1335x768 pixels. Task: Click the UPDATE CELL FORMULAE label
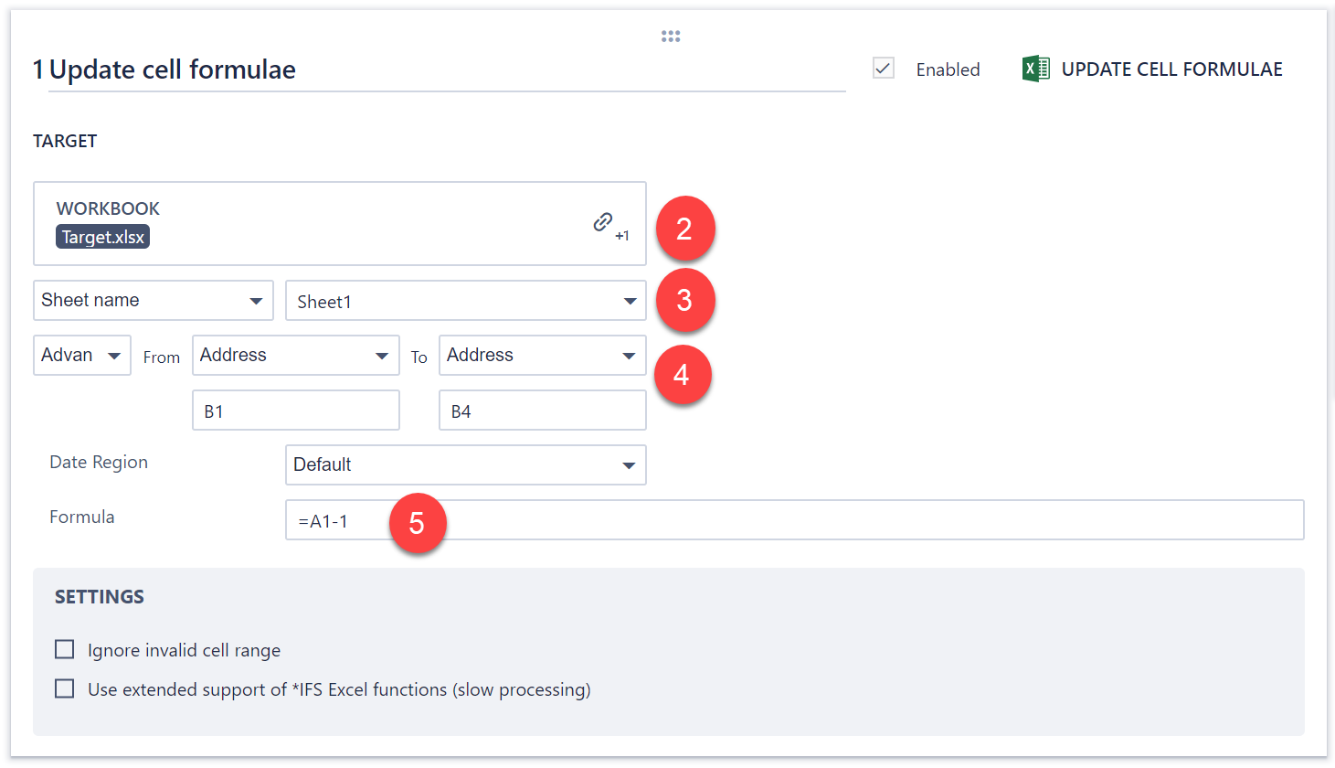(1171, 69)
